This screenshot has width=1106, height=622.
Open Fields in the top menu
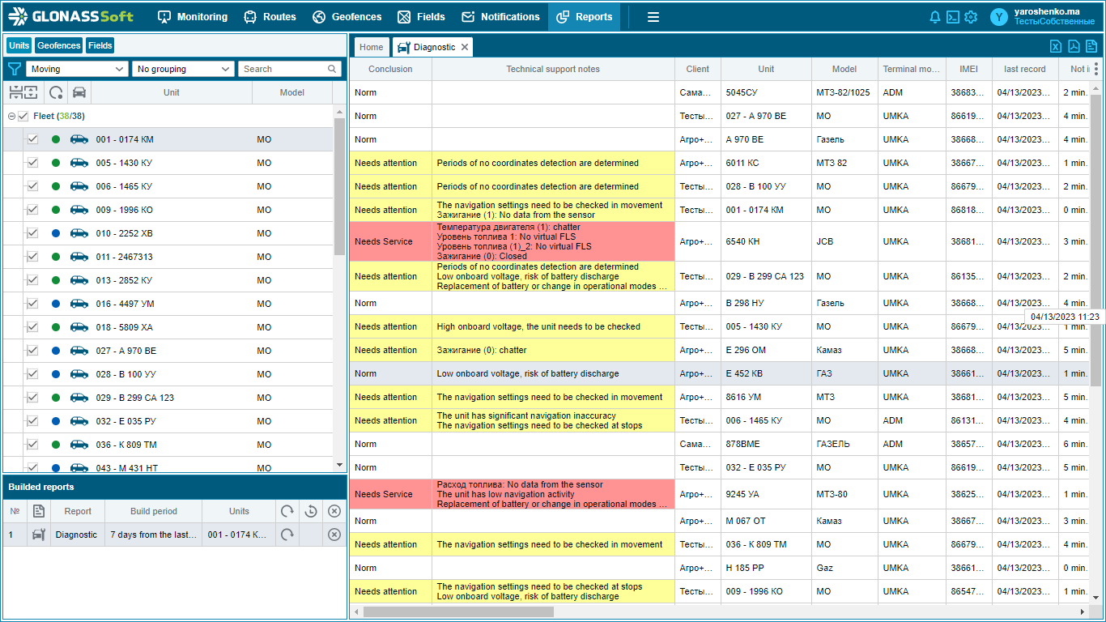tap(421, 17)
